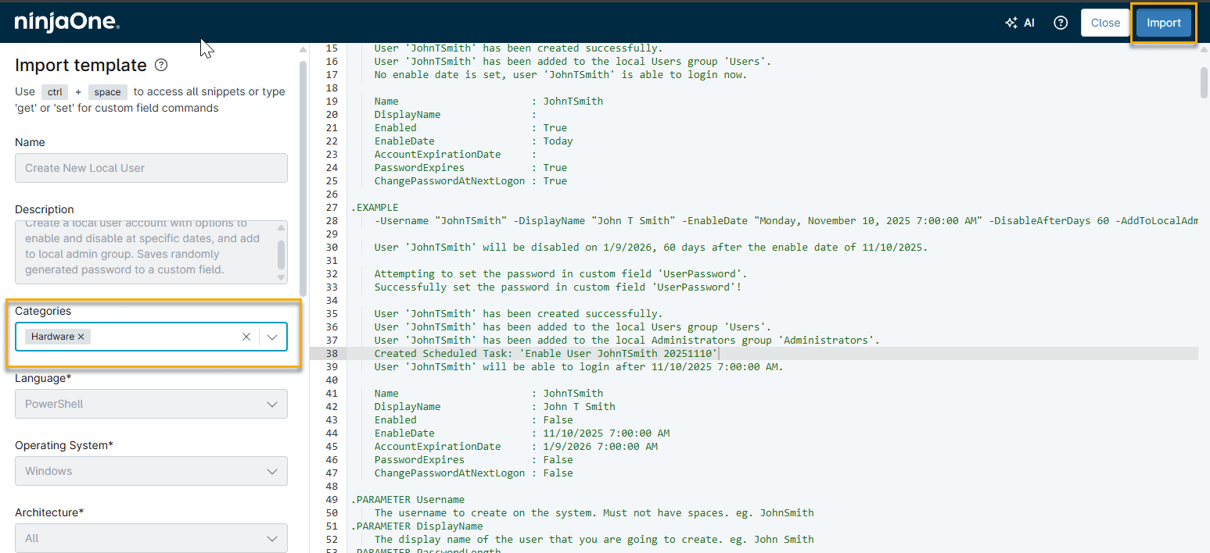Click line 38 in the code editor
This screenshot has width=1210, height=553.
pos(546,353)
